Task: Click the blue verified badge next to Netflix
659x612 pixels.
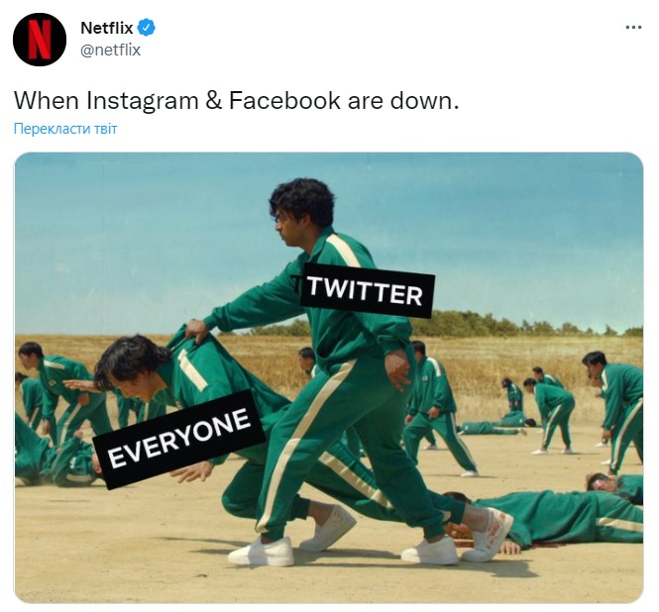Action: pos(147,28)
